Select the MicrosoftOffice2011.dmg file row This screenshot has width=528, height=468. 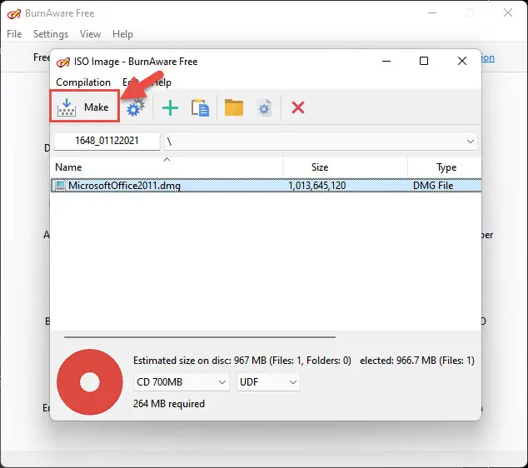[266, 186]
